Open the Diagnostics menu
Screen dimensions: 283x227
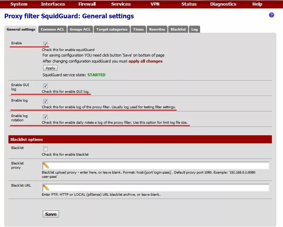pyautogui.click(x=223, y=4)
